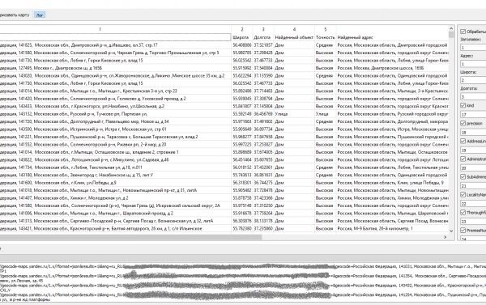Click the Точность header cell
486x305 pixels.
pos(325,37)
